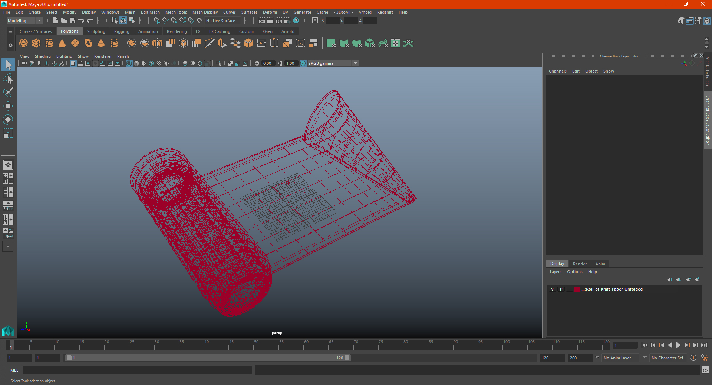This screenshot has width=712, height=385.
Task: Click the X coordinate input field
Action: pos(332,21)
